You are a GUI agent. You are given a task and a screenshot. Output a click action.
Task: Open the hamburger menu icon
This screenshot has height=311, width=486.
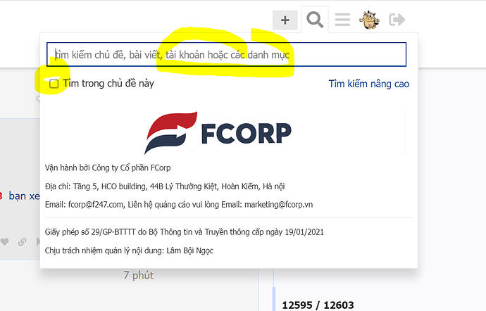pos(342,20)
